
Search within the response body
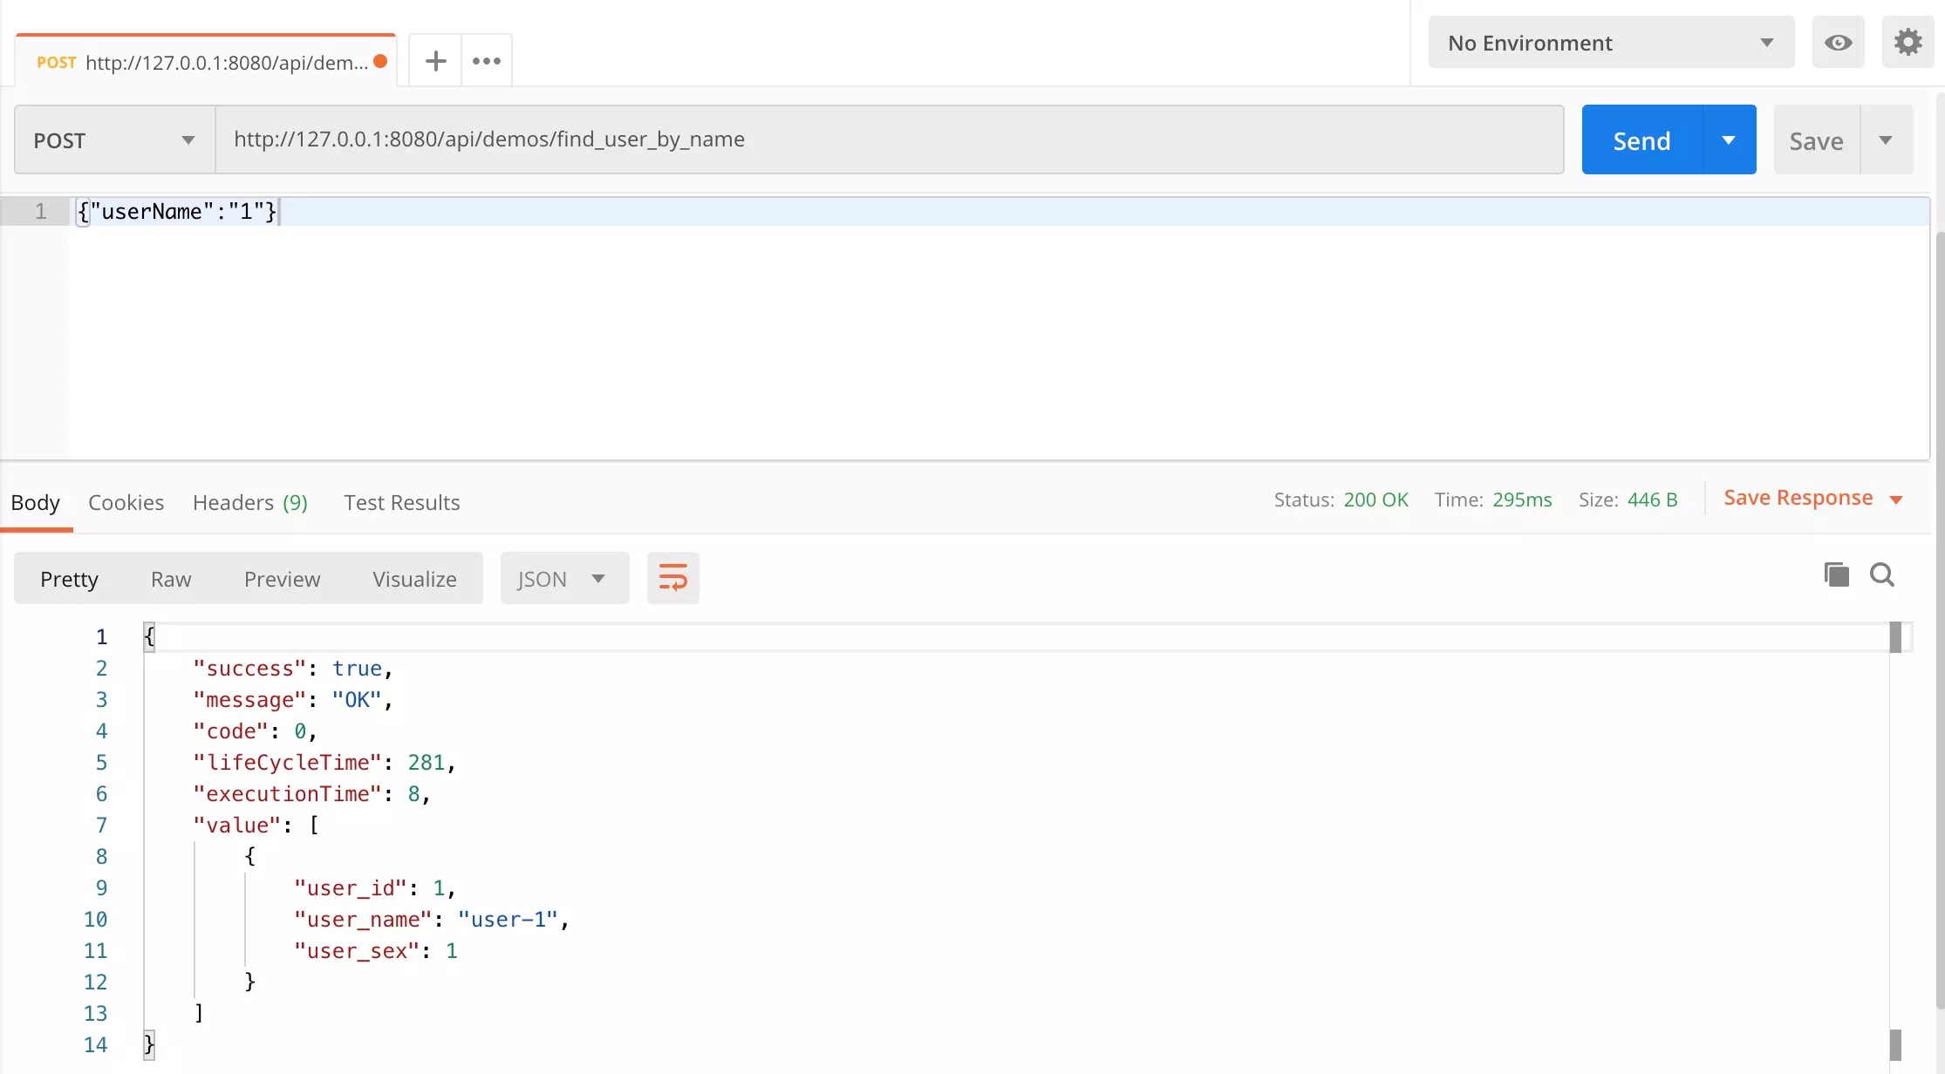[x=1881, y=574]
